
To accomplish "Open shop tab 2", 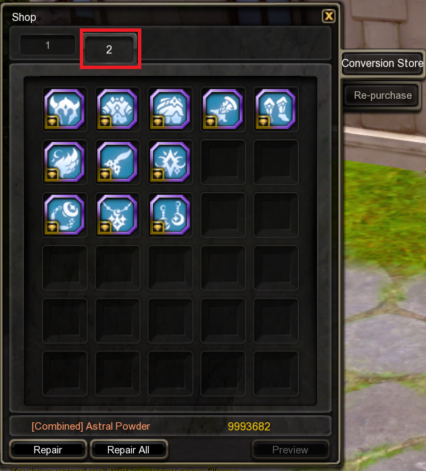I will pyautogui.click(x=110, y=49).
